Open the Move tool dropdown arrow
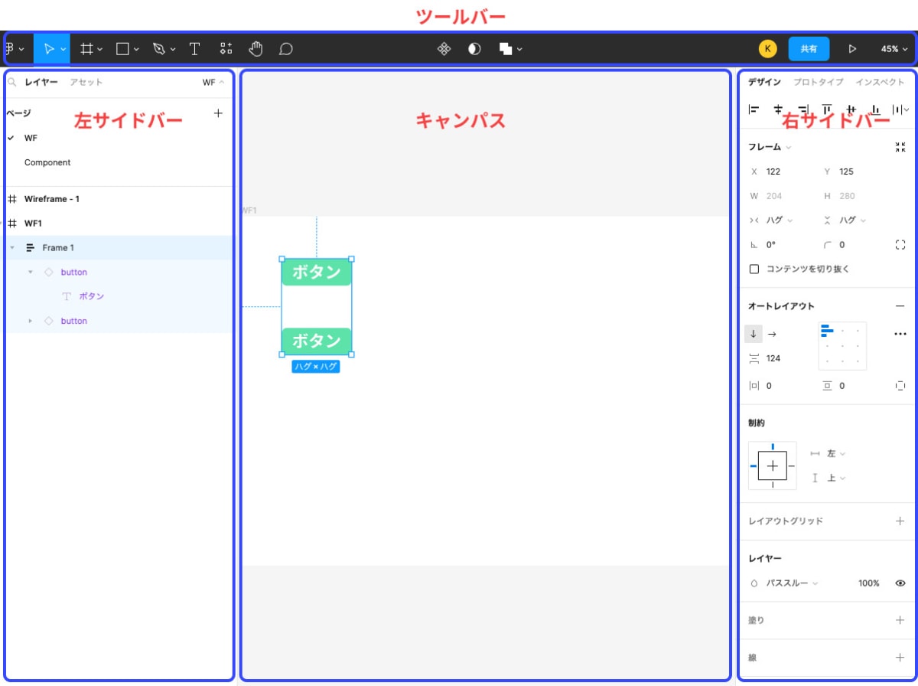This screenshot has width=918, height=686. [x=63, y=49]
